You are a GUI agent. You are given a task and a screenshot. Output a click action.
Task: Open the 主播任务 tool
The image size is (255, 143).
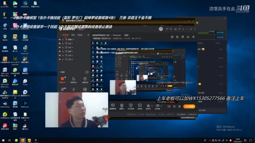85,80
